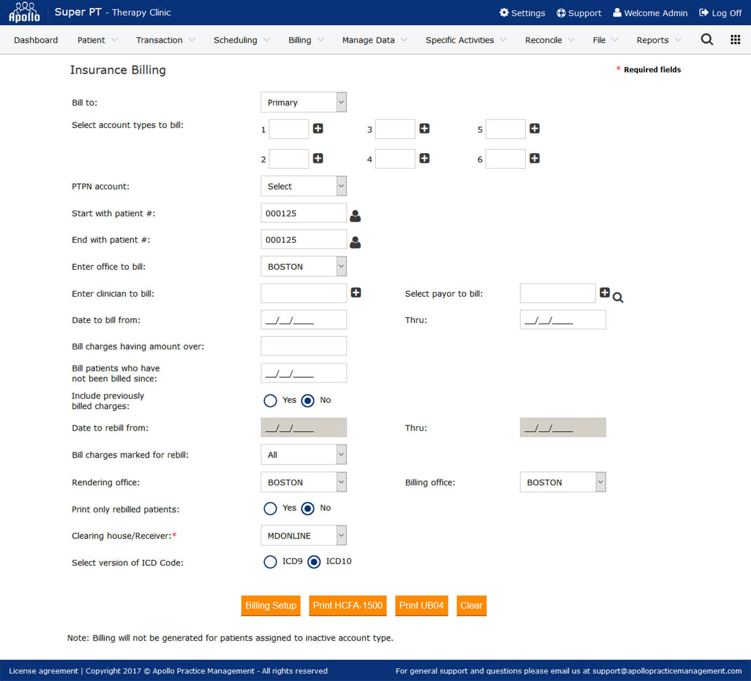Open the search magnifier in the navbar

coord(707,39)
